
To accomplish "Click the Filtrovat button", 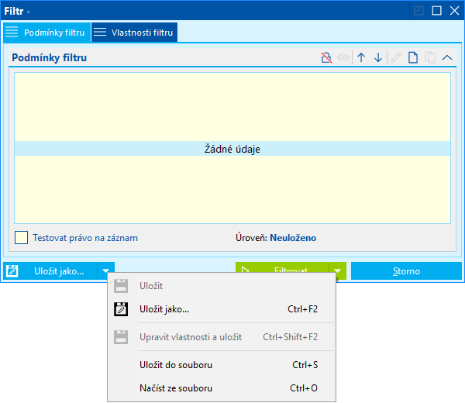I will click(x=282, y=267).
